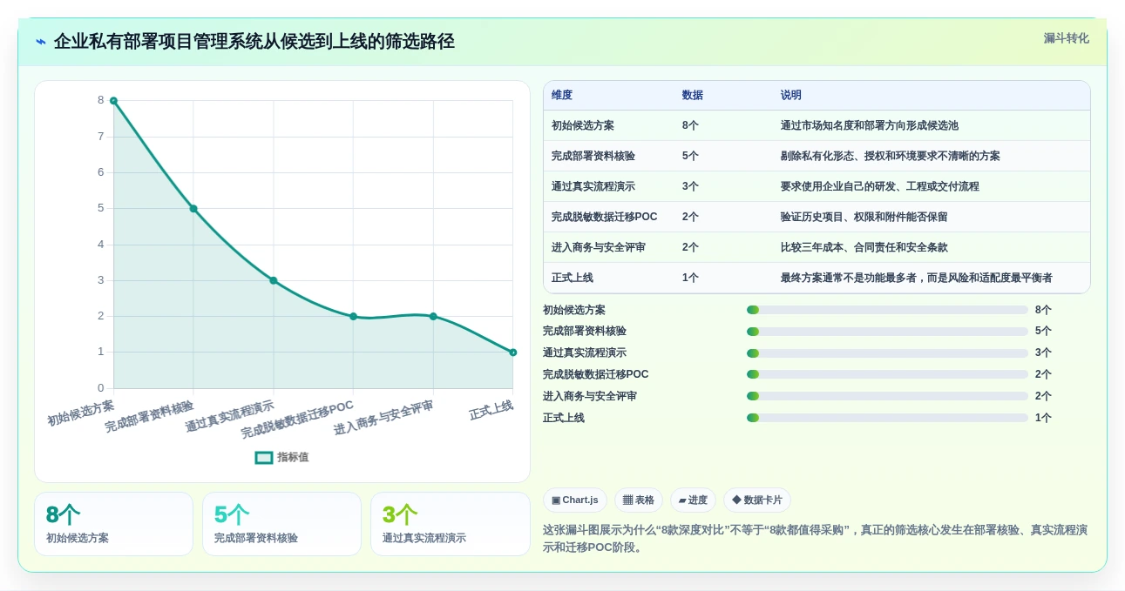Click the chart data point at value 3
The height and width of the screenshot is (591, 1125).
pos(274,280)
